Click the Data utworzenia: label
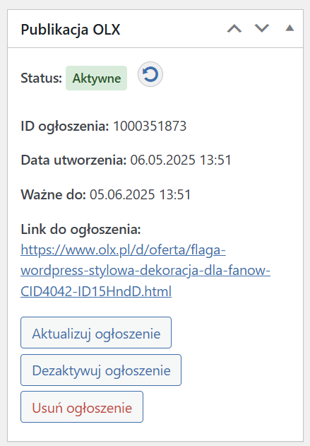The height and width of the screenshot is (446, 310). (73, 160)
